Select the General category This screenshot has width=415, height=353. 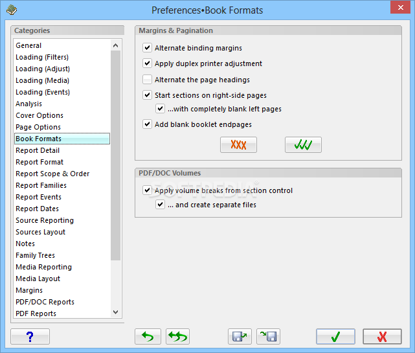tap(62, 45)
